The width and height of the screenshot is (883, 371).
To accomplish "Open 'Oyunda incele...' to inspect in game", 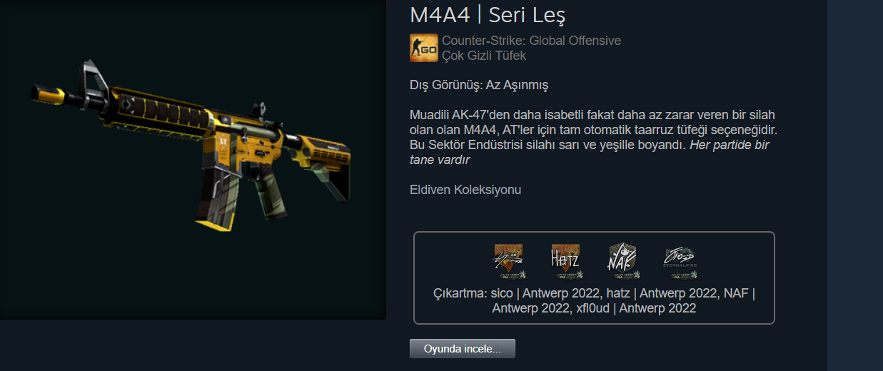I will pos(463,349).
